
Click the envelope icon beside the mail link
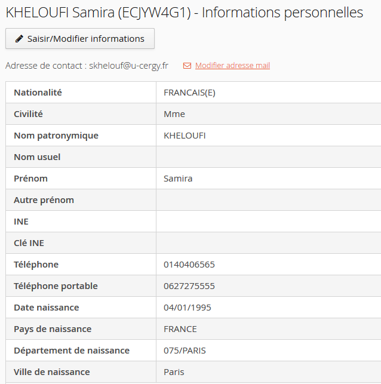point(187,66)
